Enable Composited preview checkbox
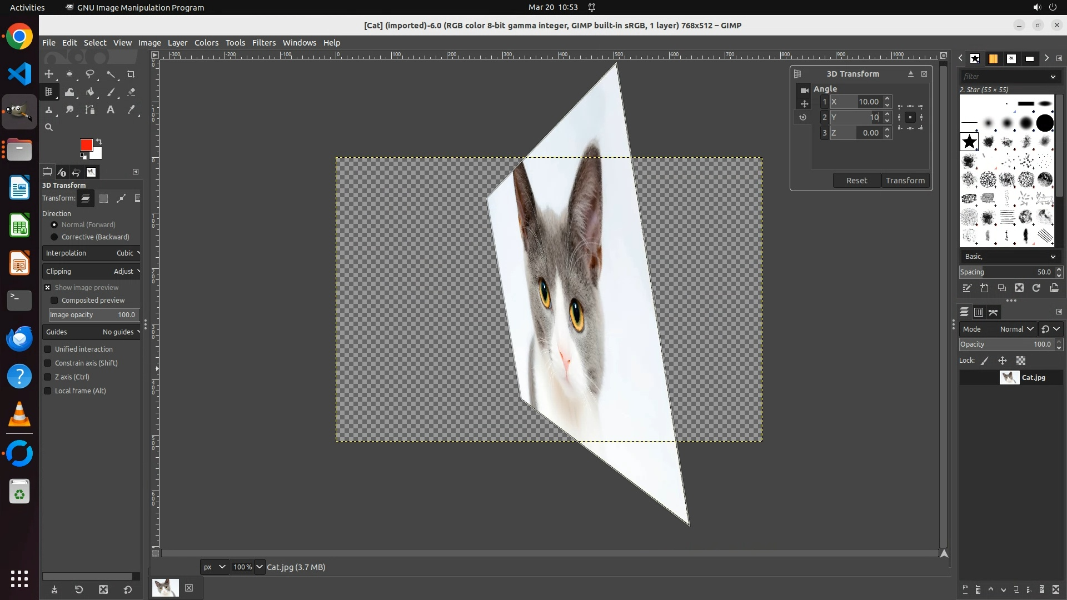 pos(54,301)
